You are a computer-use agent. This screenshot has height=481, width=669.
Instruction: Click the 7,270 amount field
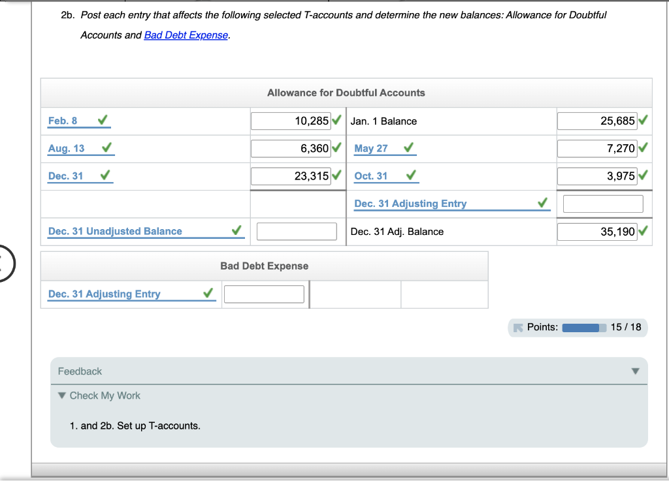click(x=597, y=148)
